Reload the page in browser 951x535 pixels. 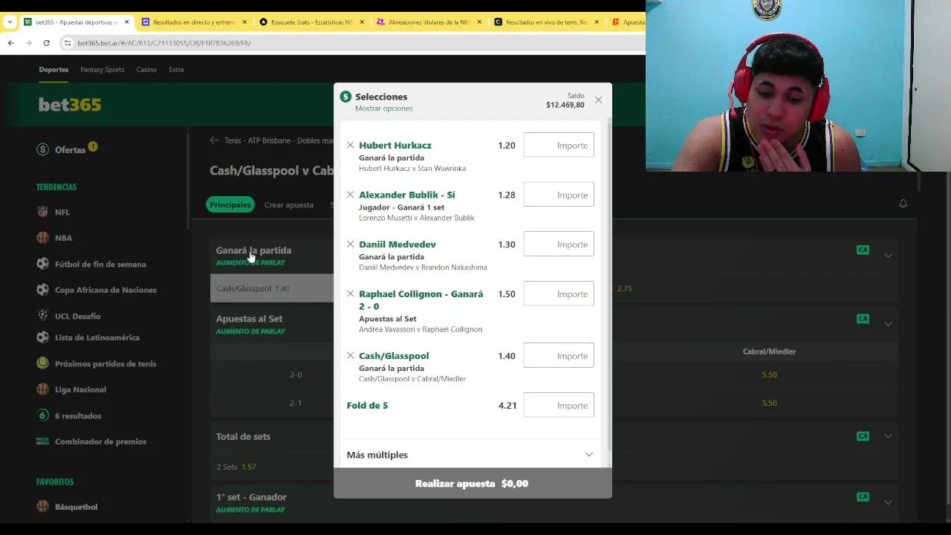click(46, 43)
